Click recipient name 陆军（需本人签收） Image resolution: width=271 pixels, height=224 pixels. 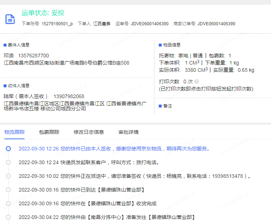pos(26,96)
